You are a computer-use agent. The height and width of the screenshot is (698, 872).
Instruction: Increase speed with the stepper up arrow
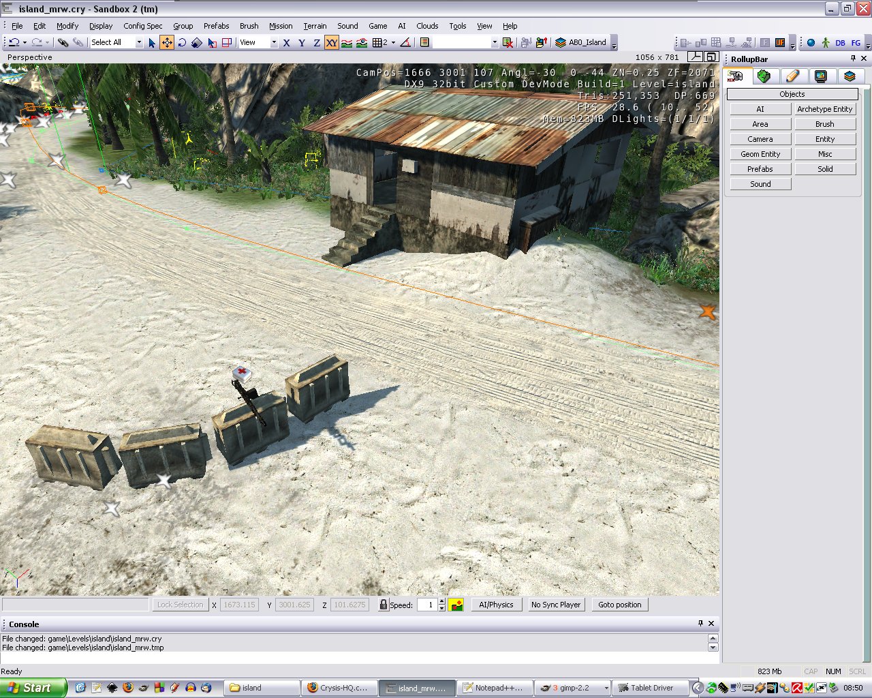coord(442,601)
